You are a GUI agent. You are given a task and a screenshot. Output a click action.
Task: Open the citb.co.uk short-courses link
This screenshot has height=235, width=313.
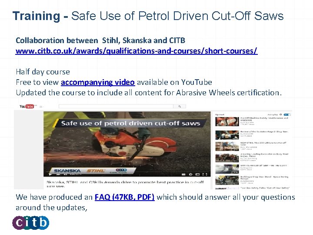click(137, 51)
